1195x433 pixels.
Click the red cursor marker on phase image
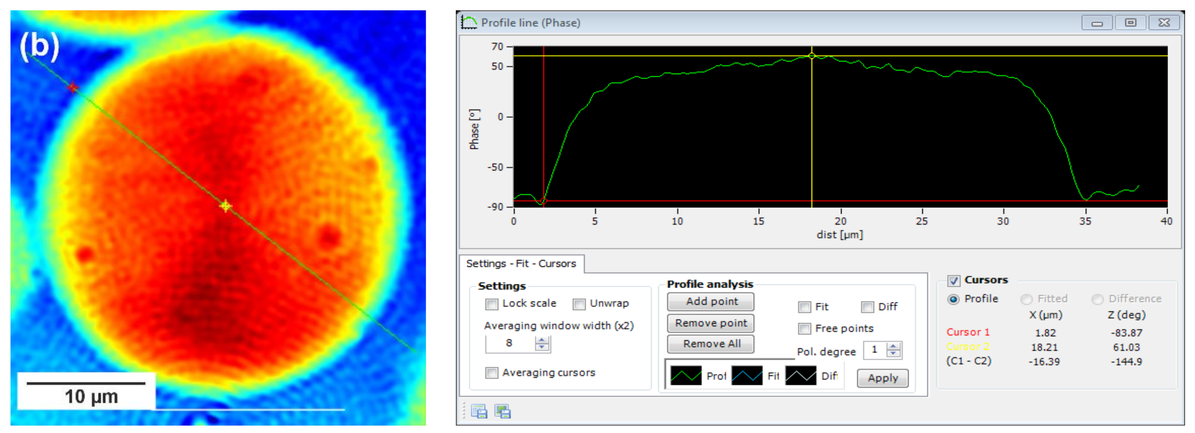pyautogui.click(x=73, y=87)
